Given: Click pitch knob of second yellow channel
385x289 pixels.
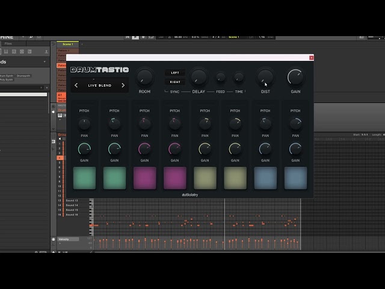Looking at the screenshot, I should pyautogui.click(x=235, y=124).
